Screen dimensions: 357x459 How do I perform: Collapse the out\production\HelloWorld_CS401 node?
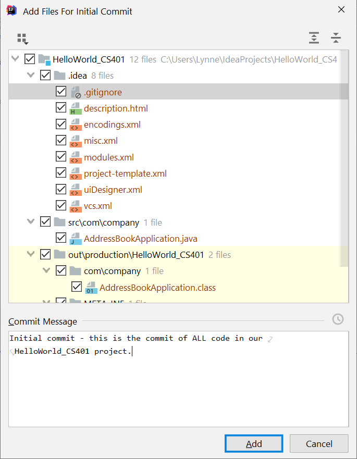30,255
